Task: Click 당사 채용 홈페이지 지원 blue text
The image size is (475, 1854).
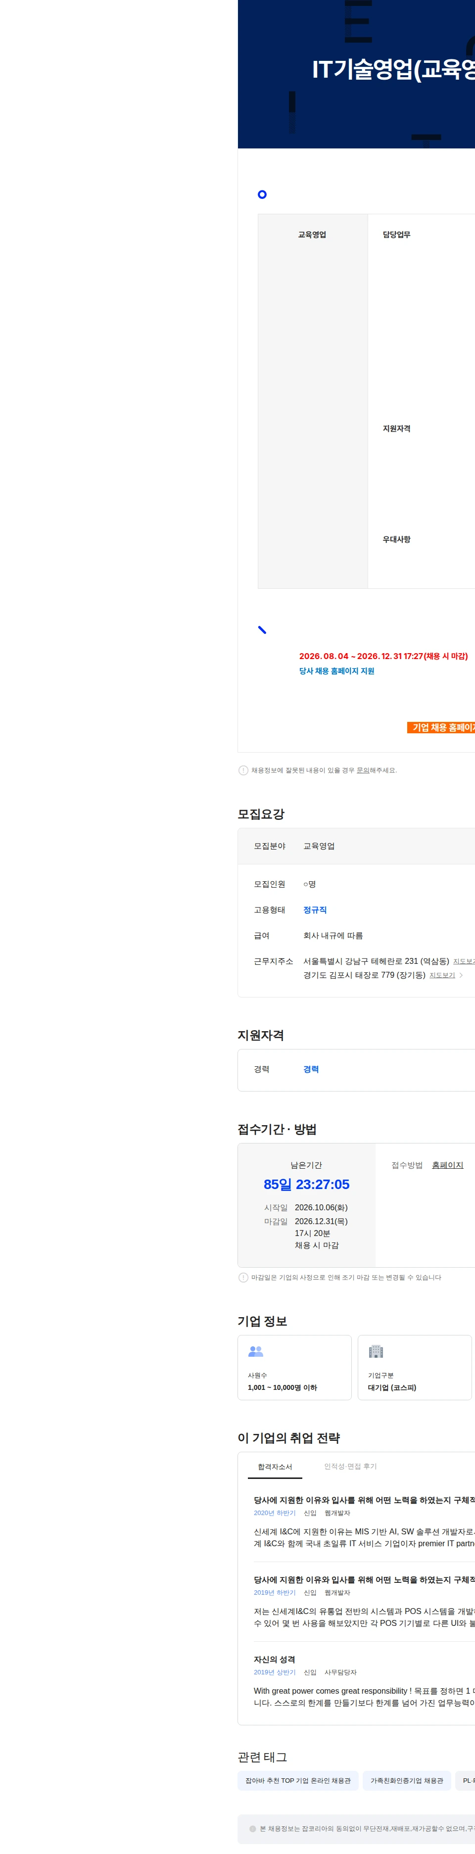Action: [337, 671]
